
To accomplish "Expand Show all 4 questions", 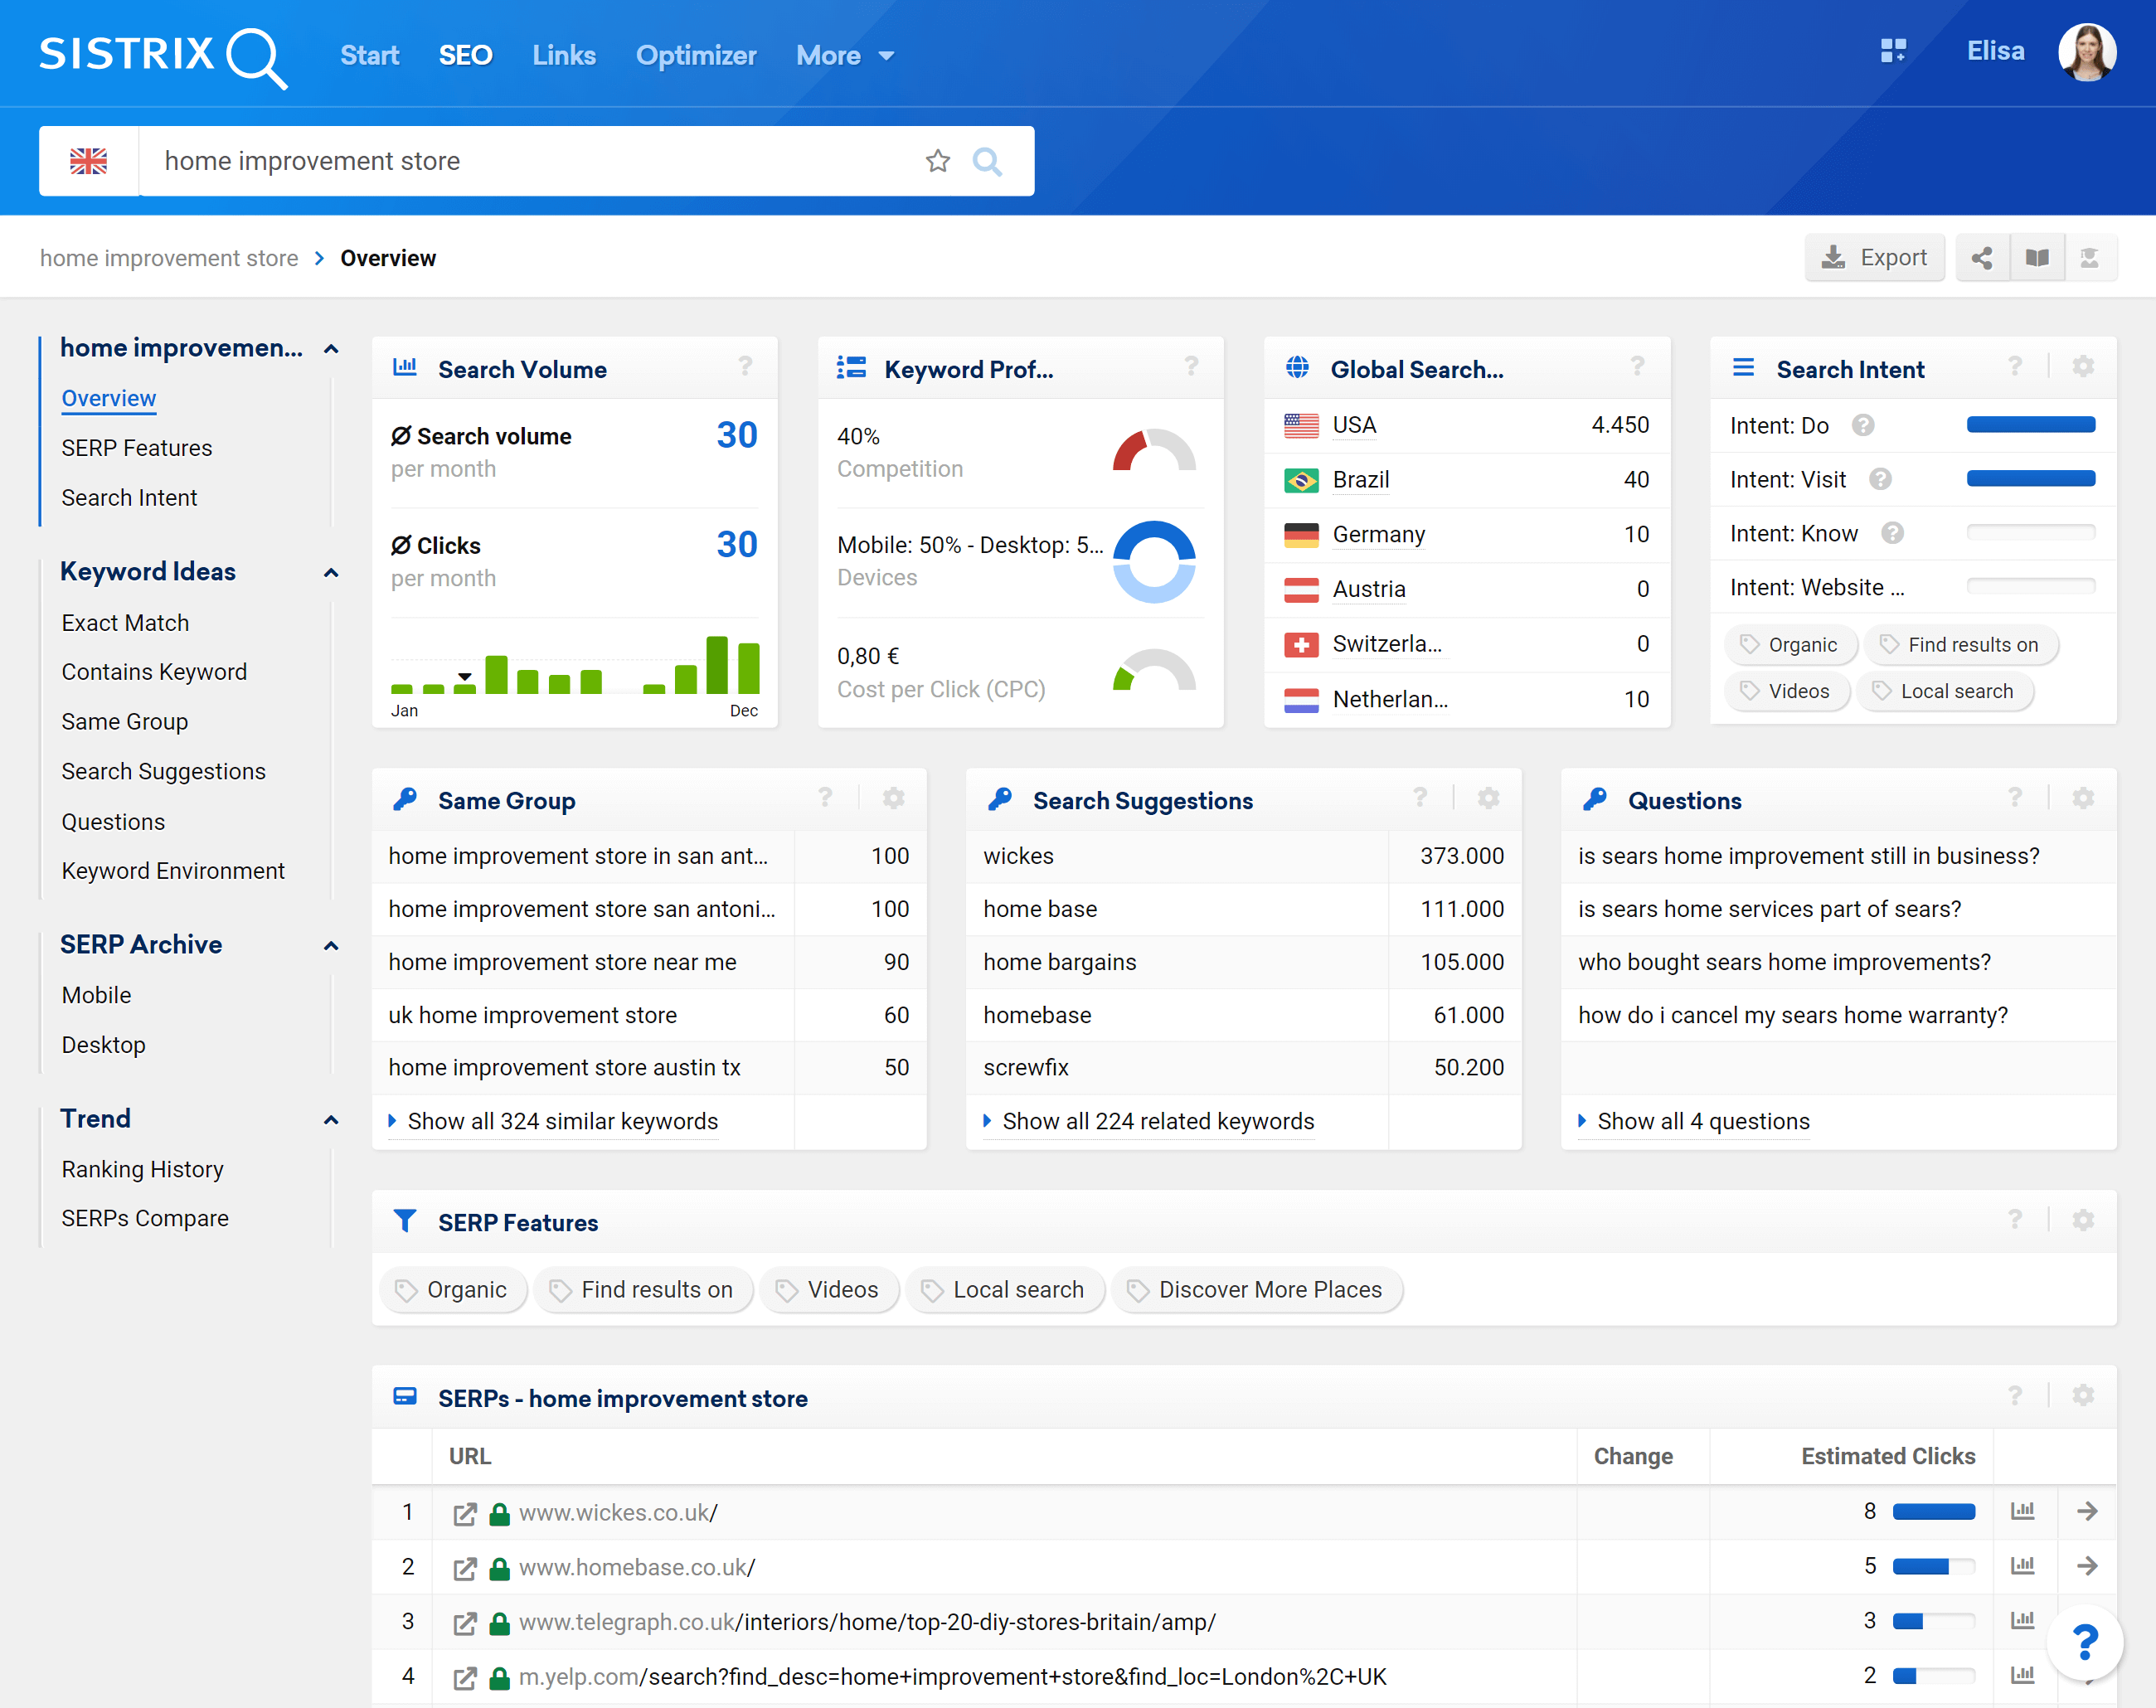I will click(1704, 1121).
